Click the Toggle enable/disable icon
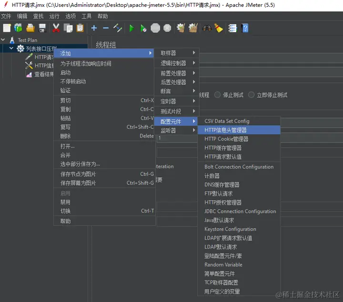 click(118, 28)
